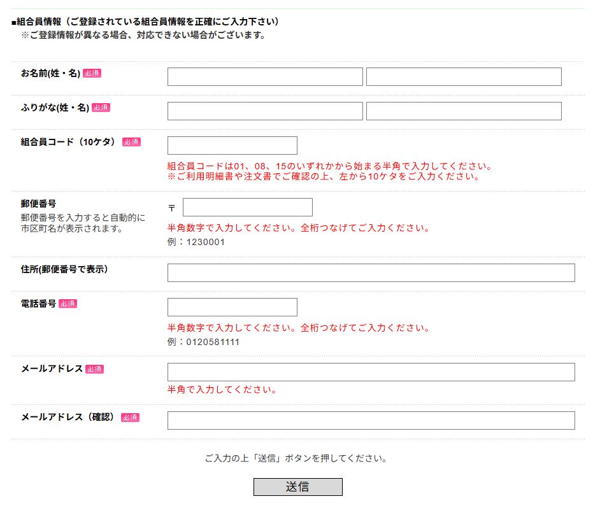Screen dimensions: 593x508
Task: Click the surname field for お名前
Action: pyautogui.click(x=264, y=76)
